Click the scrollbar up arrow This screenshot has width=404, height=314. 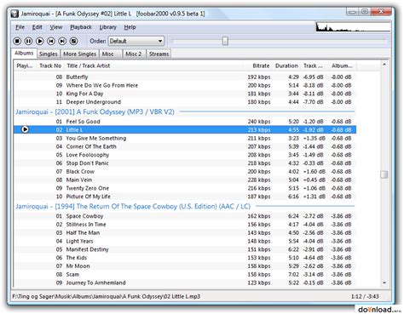(384, 65)
